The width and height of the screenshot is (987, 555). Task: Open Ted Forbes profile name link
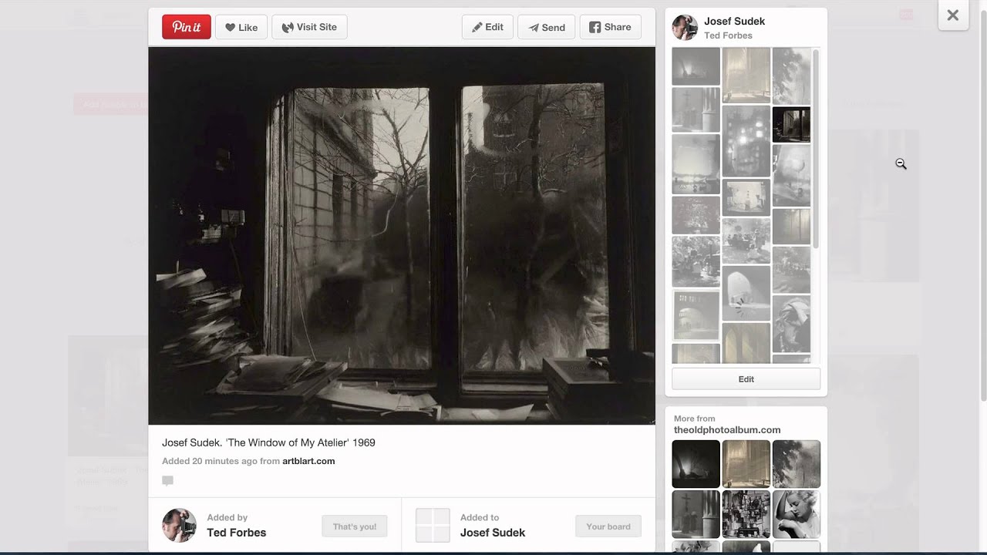(236, 533)
